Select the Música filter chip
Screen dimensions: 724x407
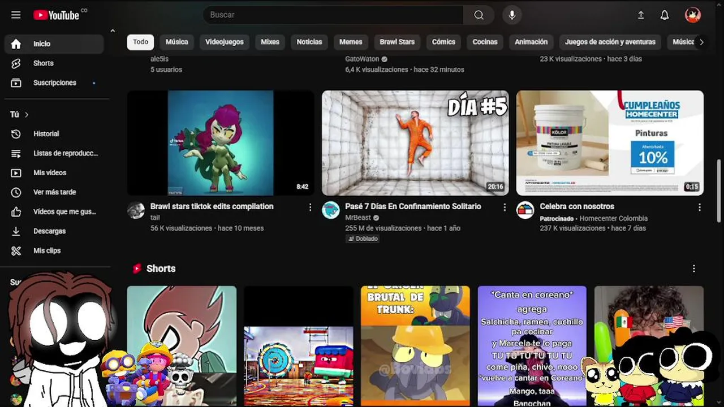[176, 42]
